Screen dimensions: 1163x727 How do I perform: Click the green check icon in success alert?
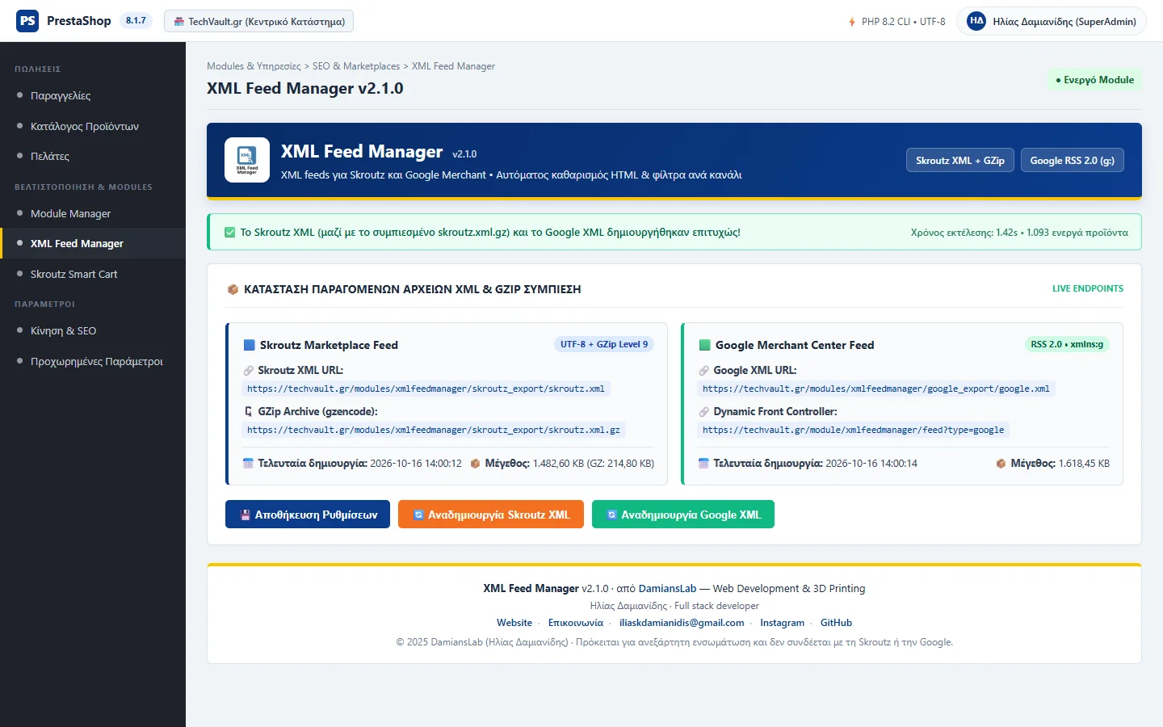(x=229, y=233)
